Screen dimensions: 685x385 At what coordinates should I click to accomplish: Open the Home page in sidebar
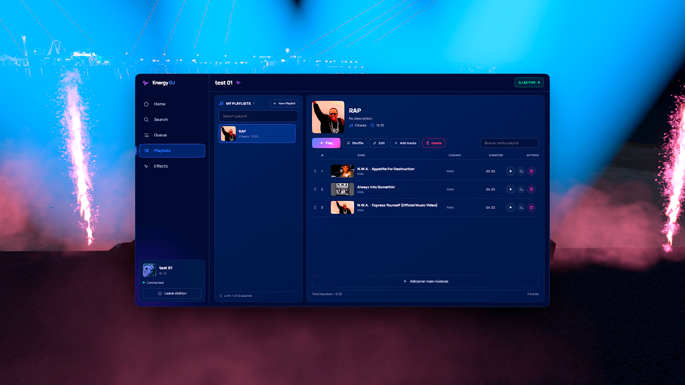tap(172, 104)
